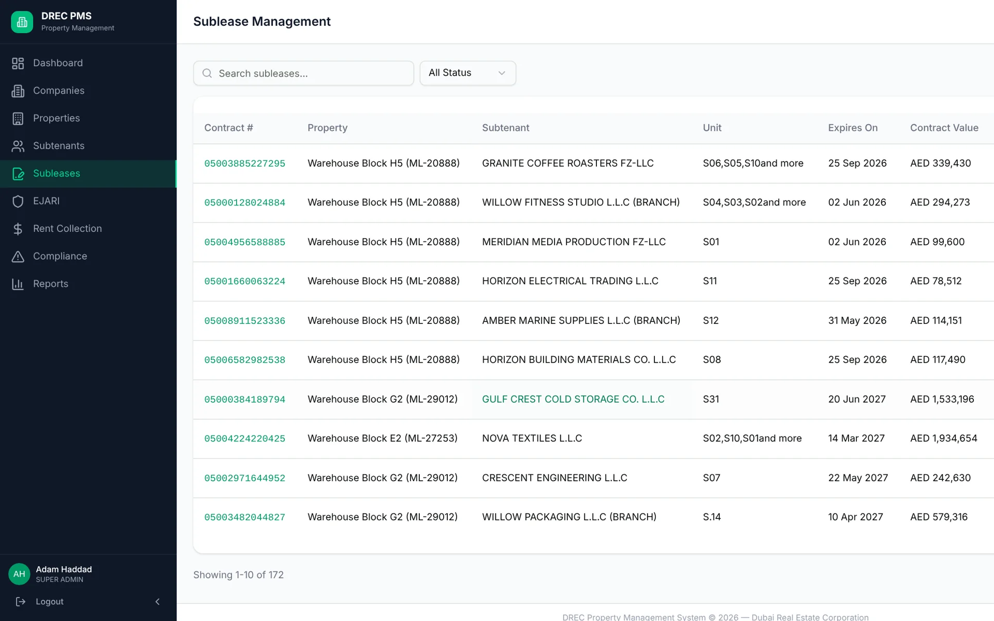Navigate to Rent Collection
Screen dimensions: 994x621
point(88,229)
